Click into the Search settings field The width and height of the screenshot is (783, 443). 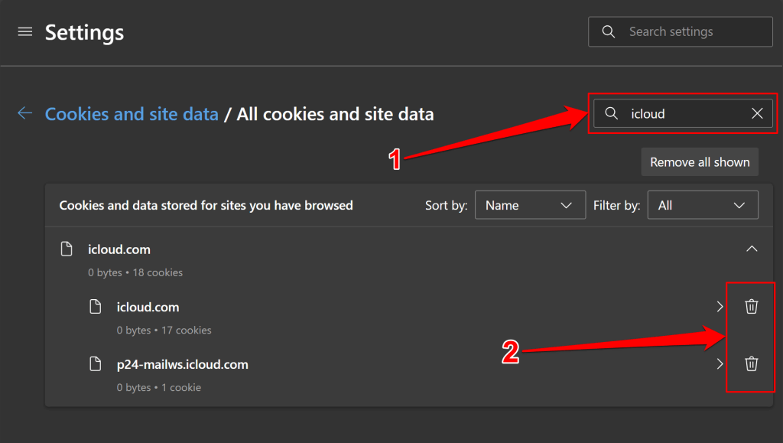click(x=692, y=31)
